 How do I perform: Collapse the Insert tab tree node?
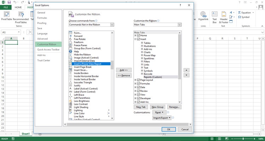(135, 39)
